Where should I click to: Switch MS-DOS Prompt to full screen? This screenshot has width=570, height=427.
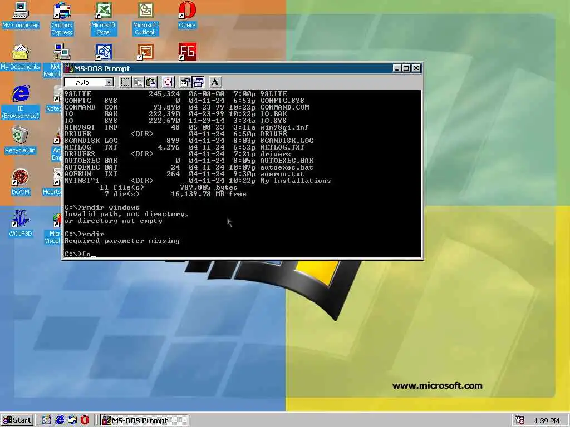[168, 82]
